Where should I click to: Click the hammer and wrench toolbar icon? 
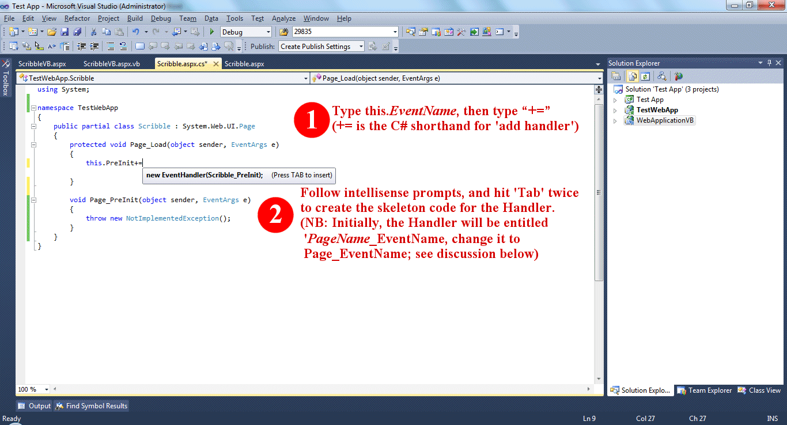point(461,32)
